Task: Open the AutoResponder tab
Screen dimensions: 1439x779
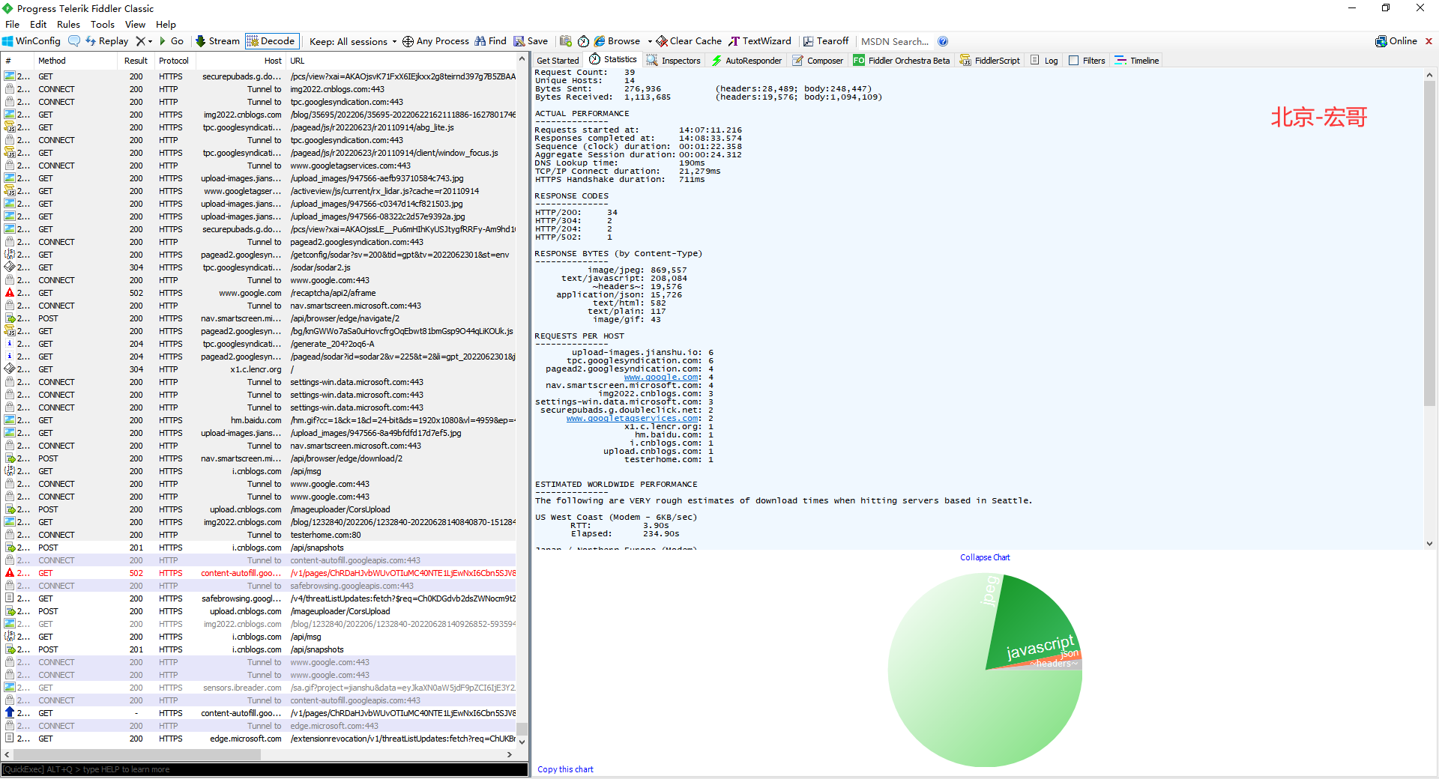Action: 746,61
